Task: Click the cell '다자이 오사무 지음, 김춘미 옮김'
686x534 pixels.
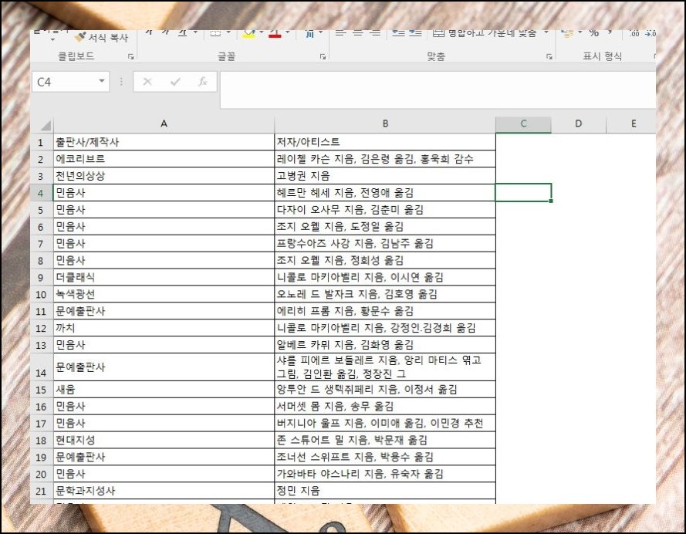Action: coord(385,210)
